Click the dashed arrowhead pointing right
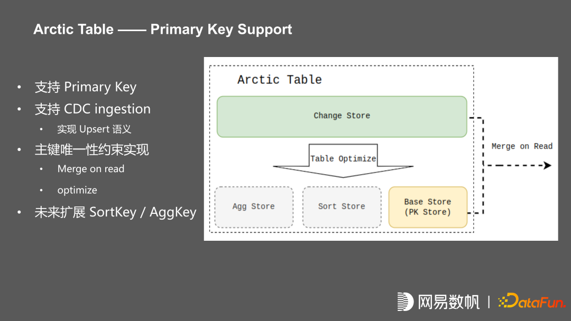 pos(547,165)
